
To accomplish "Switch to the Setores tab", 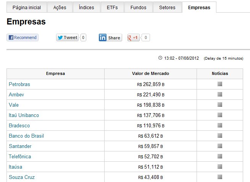I will tap(167, 7).
